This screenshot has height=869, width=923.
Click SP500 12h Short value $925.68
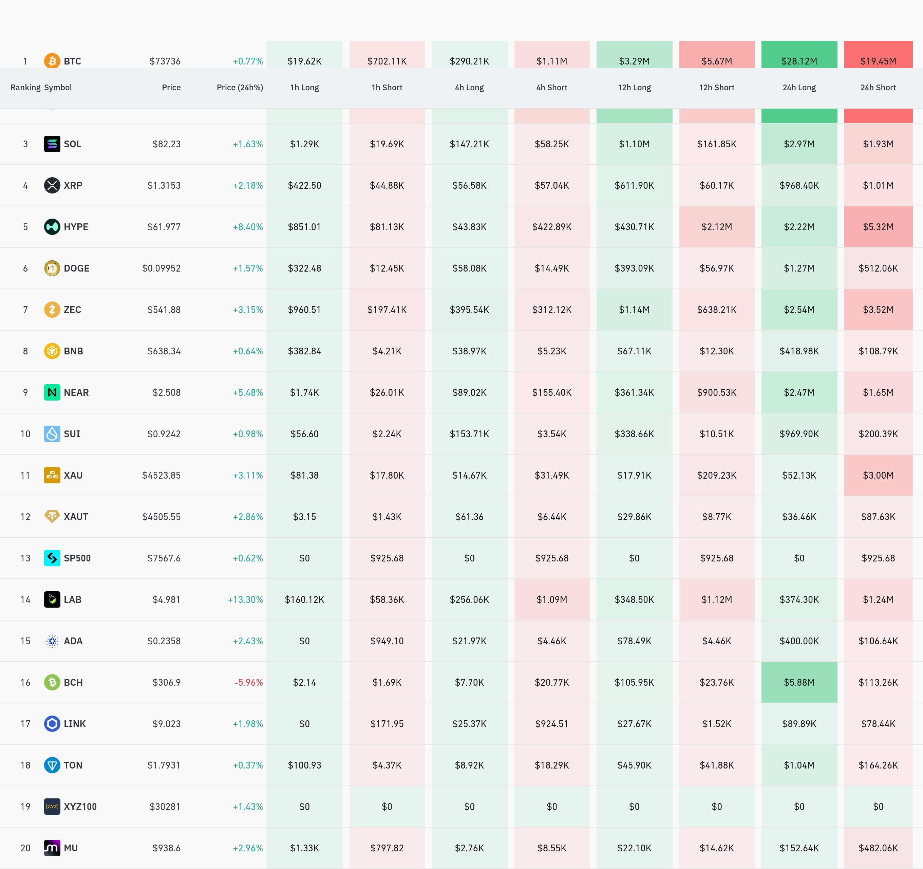(717, 558)
